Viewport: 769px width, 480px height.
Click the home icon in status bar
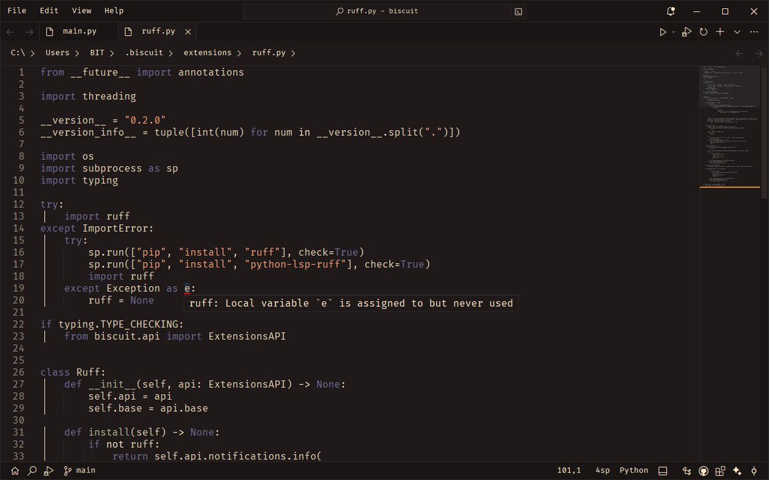pyautogui.click(x=14, y=470)
